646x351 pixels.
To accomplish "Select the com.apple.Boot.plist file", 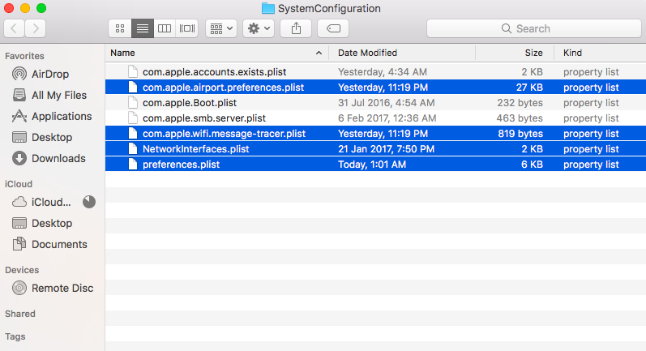I will point(189,103).
